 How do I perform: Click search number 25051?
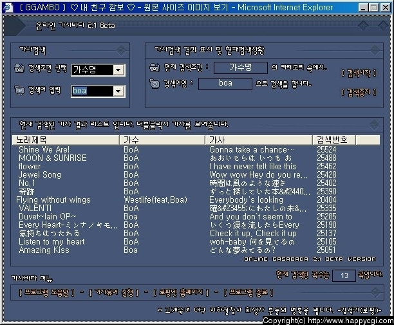click(x=326, y=250)
